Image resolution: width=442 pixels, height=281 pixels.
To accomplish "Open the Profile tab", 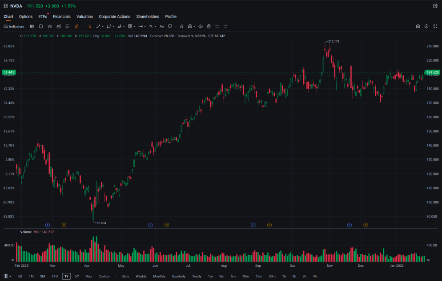I will coord(171,16).
